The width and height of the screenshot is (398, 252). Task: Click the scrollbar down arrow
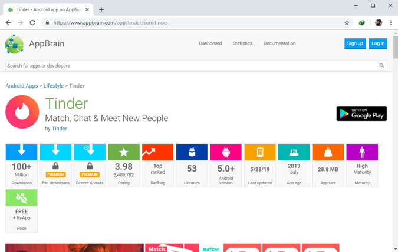(396, 249)
